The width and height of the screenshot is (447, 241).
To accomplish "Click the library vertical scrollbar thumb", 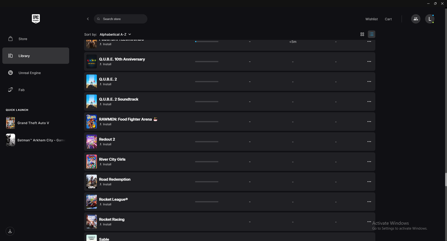I will [446, 180].
